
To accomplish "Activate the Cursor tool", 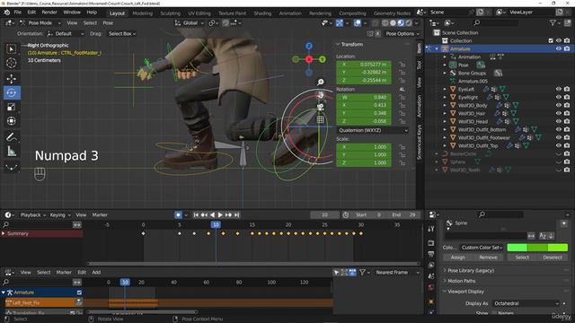I will [12, 63].
